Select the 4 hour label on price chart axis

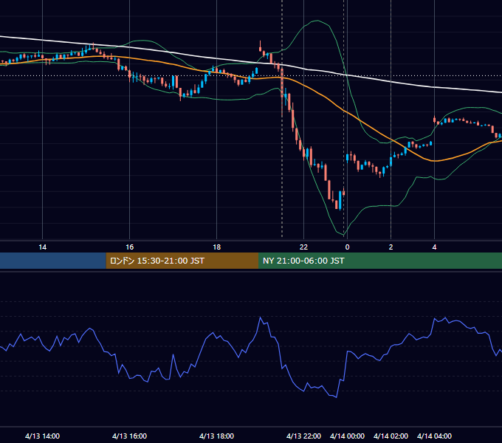pos(434,247)
